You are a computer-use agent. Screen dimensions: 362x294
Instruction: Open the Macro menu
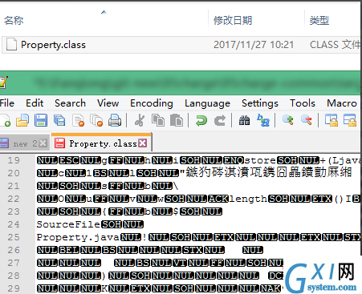[342, 103]
